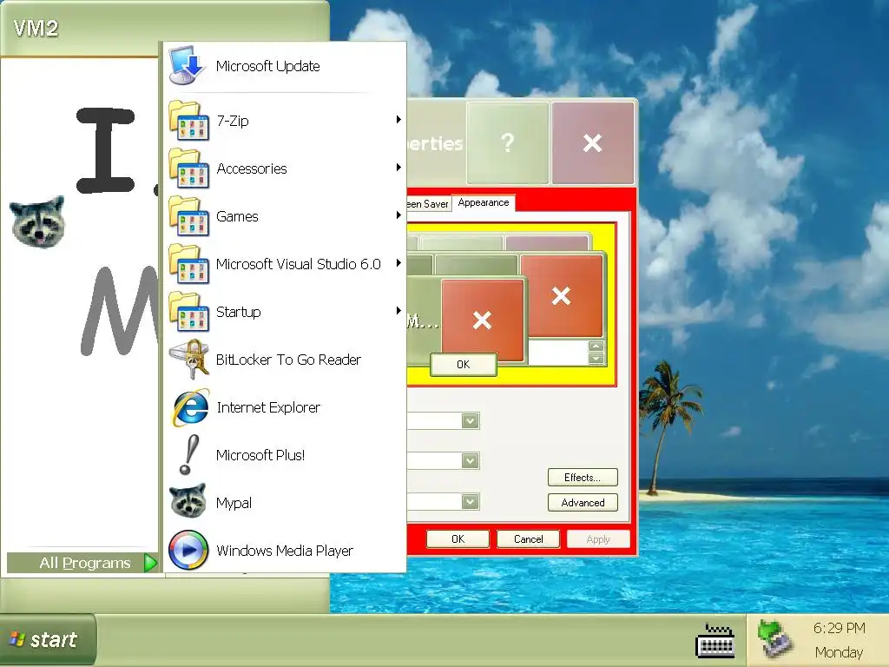Click All Programs green arrow

tap(150, 563)
